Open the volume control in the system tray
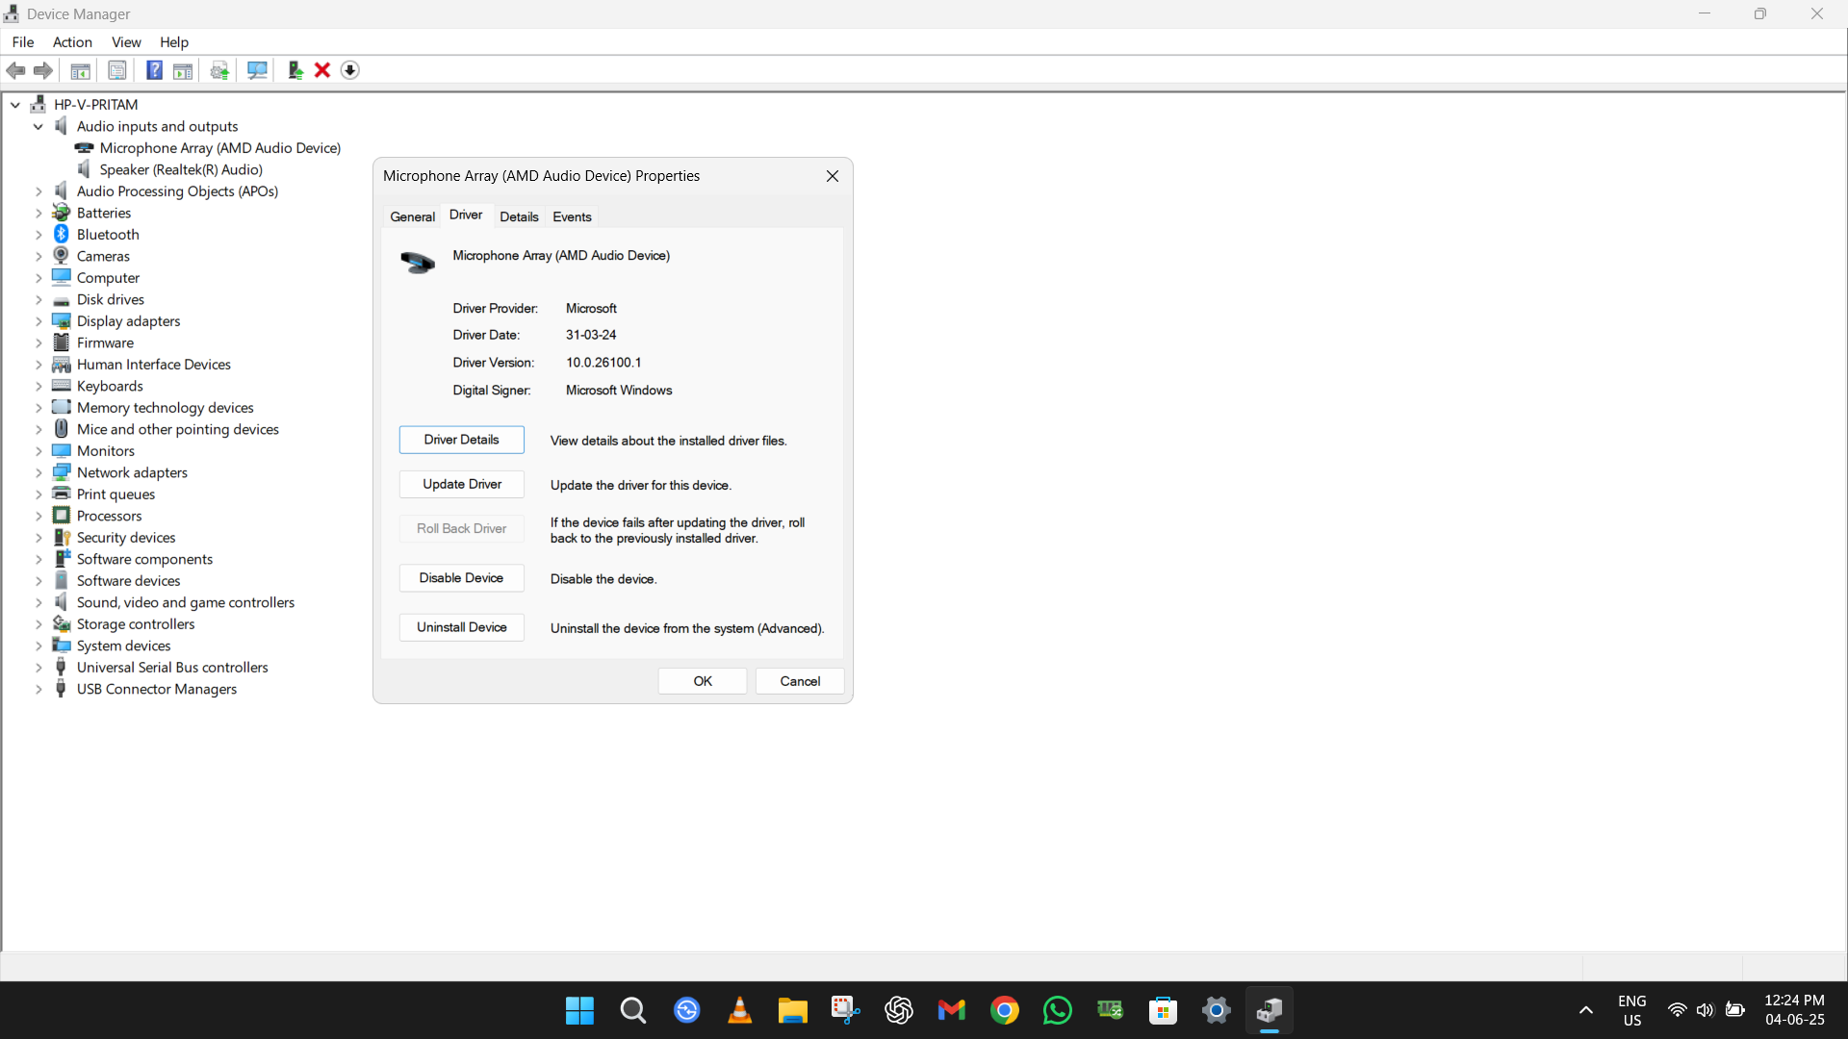 [1706, 1010]
